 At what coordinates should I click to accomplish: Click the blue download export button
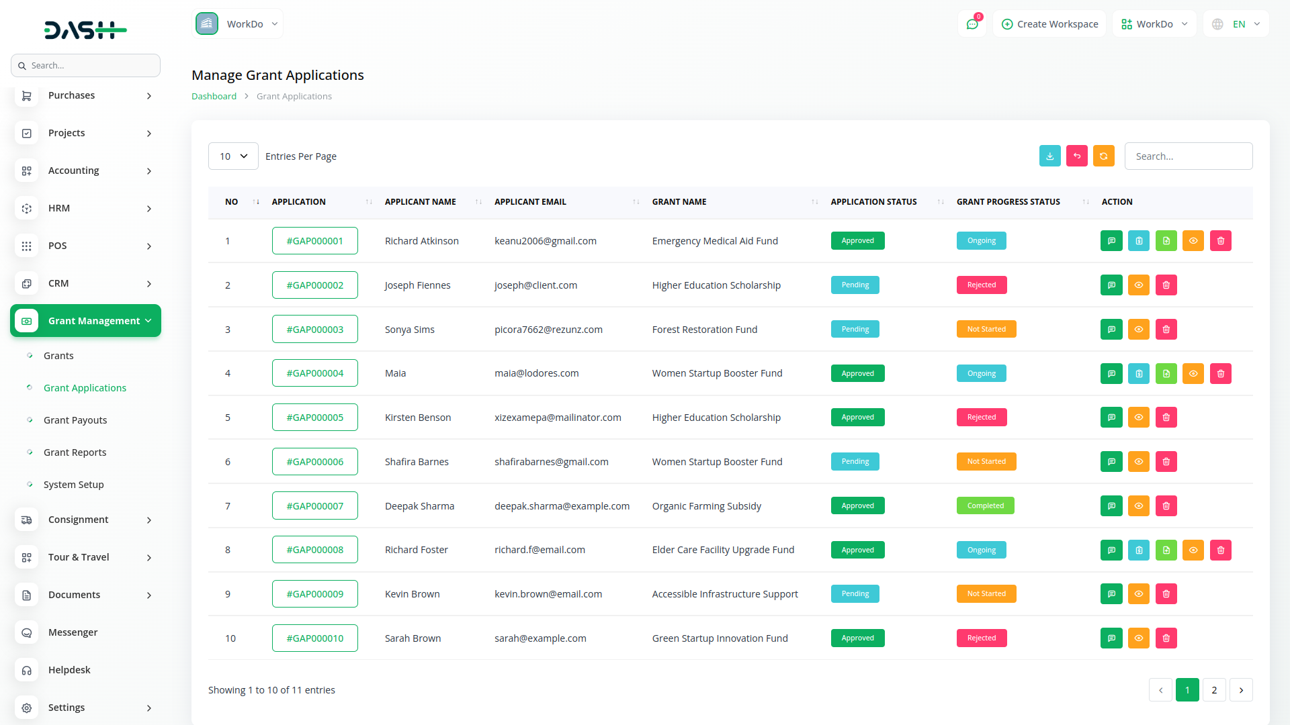(1049, 156)
